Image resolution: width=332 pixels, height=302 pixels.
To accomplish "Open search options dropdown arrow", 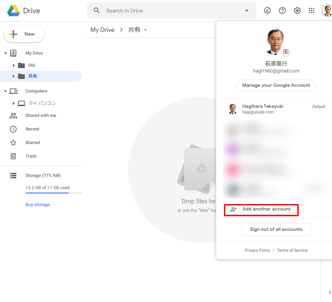I will 247,11.
